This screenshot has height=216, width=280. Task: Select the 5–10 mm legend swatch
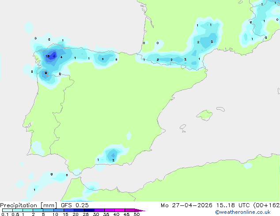click(x=48, y=210)
